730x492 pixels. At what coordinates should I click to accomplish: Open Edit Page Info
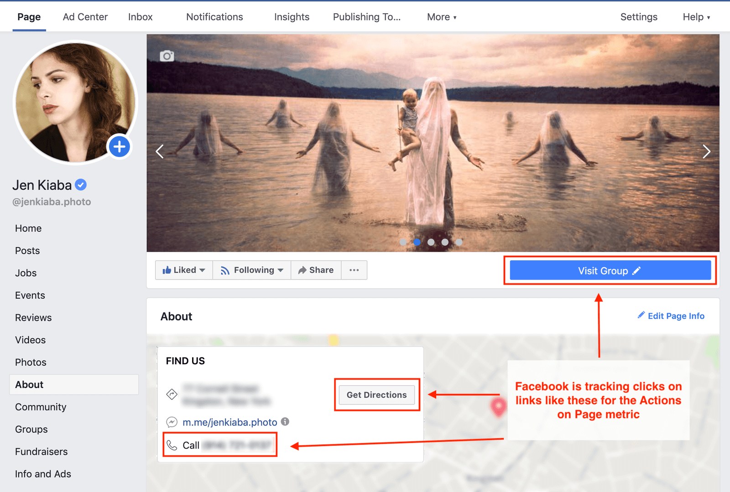click(670, 316)
